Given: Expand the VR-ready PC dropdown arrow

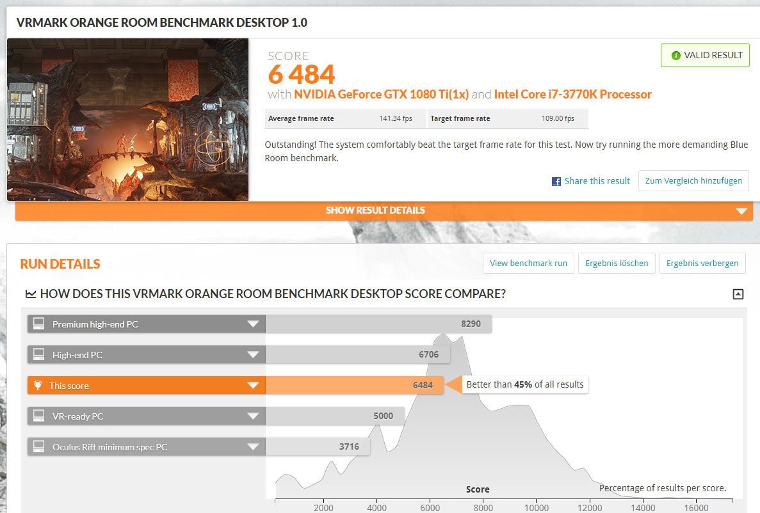Looking at the screenshot, I should coord(253,416).
